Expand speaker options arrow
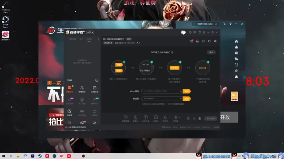The image size is (284, 159). point(180,118)
